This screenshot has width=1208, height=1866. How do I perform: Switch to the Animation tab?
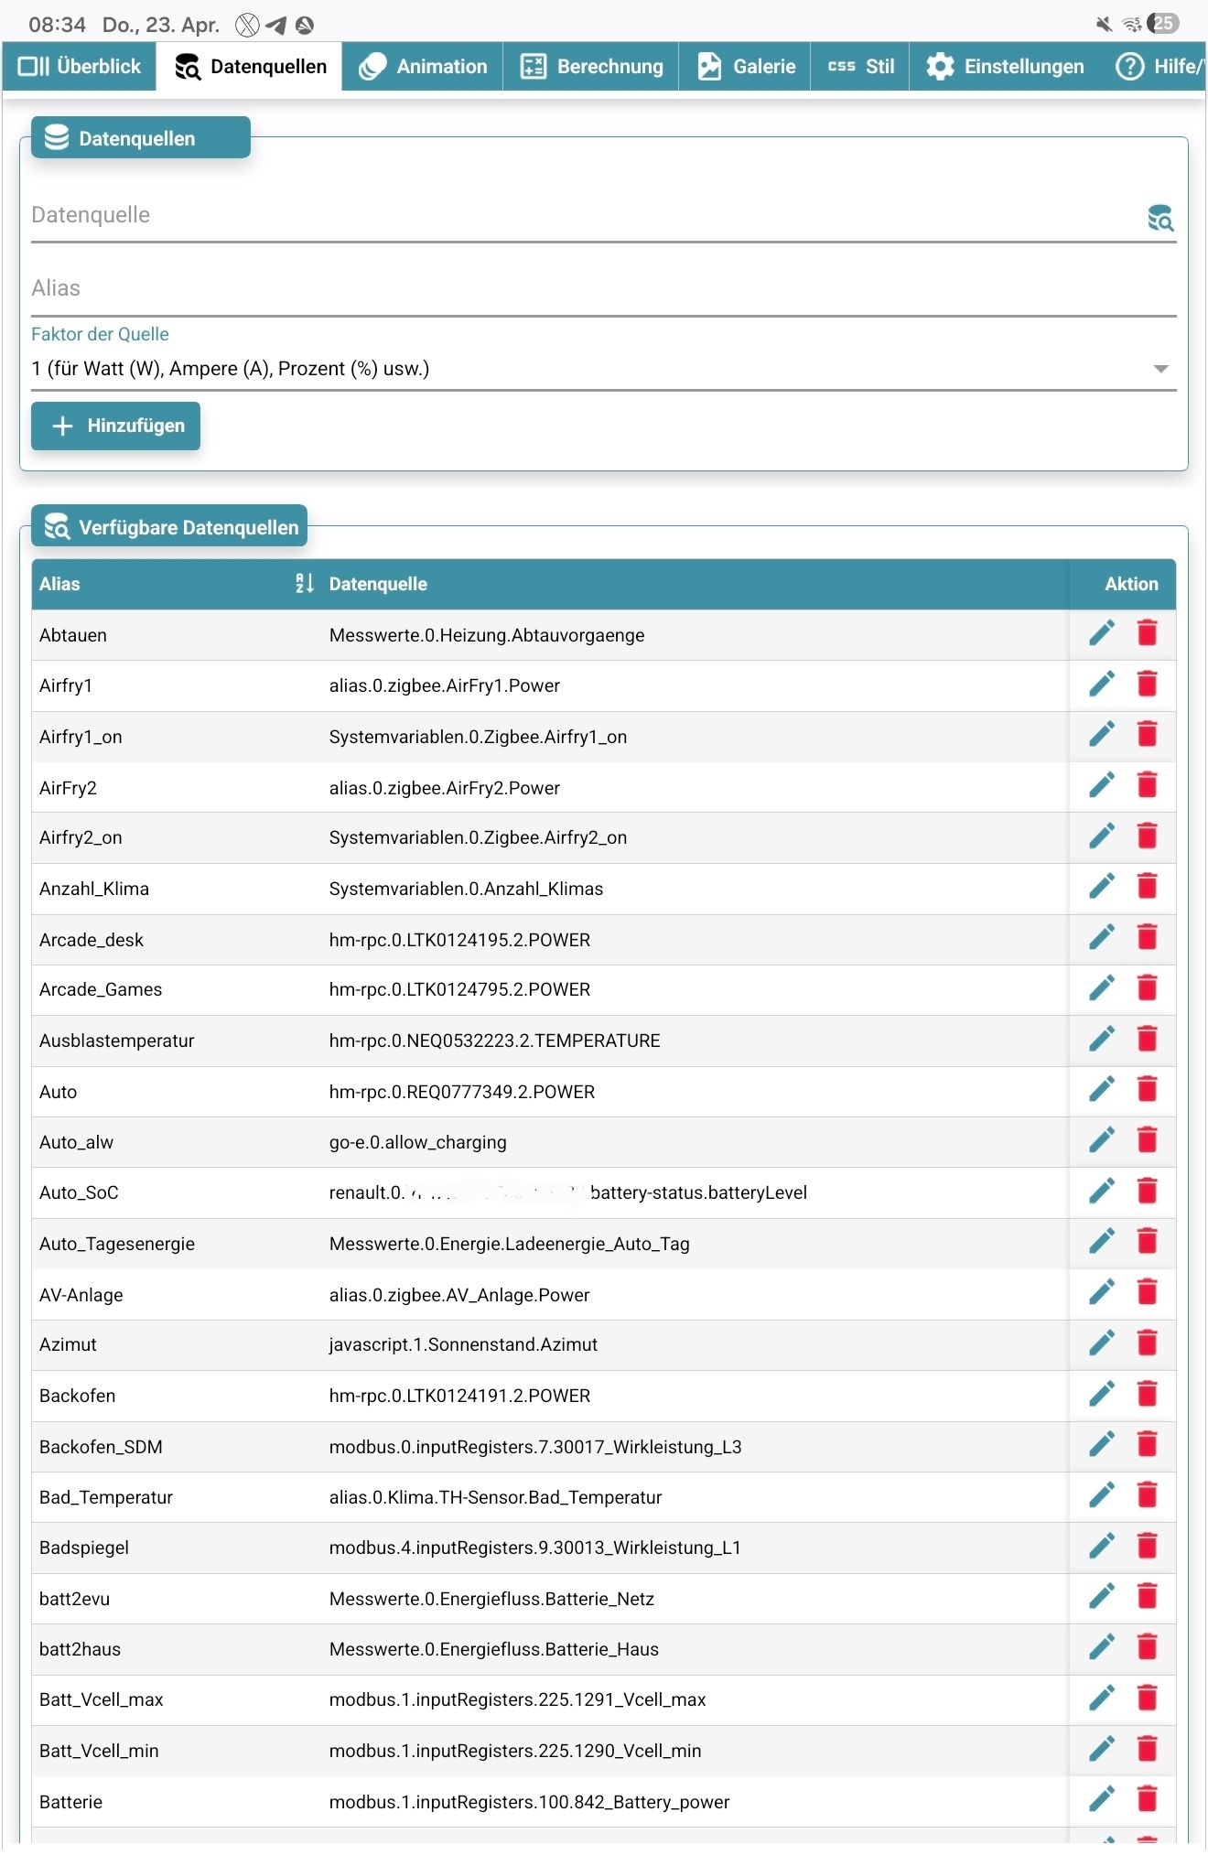[423, 67]
